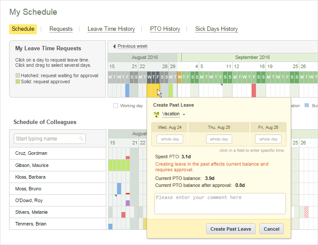Image resolution: width=318 pixels, height=245 pixels.
Task: Select colleague Gibson, Maurice
Action: click(58, 165)
